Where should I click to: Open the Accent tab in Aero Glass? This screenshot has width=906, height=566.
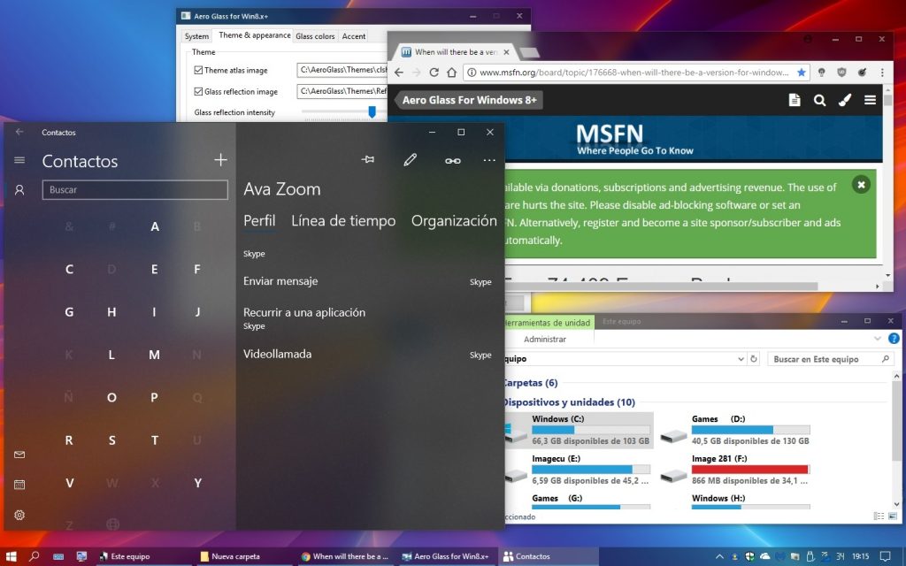(354, 35)
